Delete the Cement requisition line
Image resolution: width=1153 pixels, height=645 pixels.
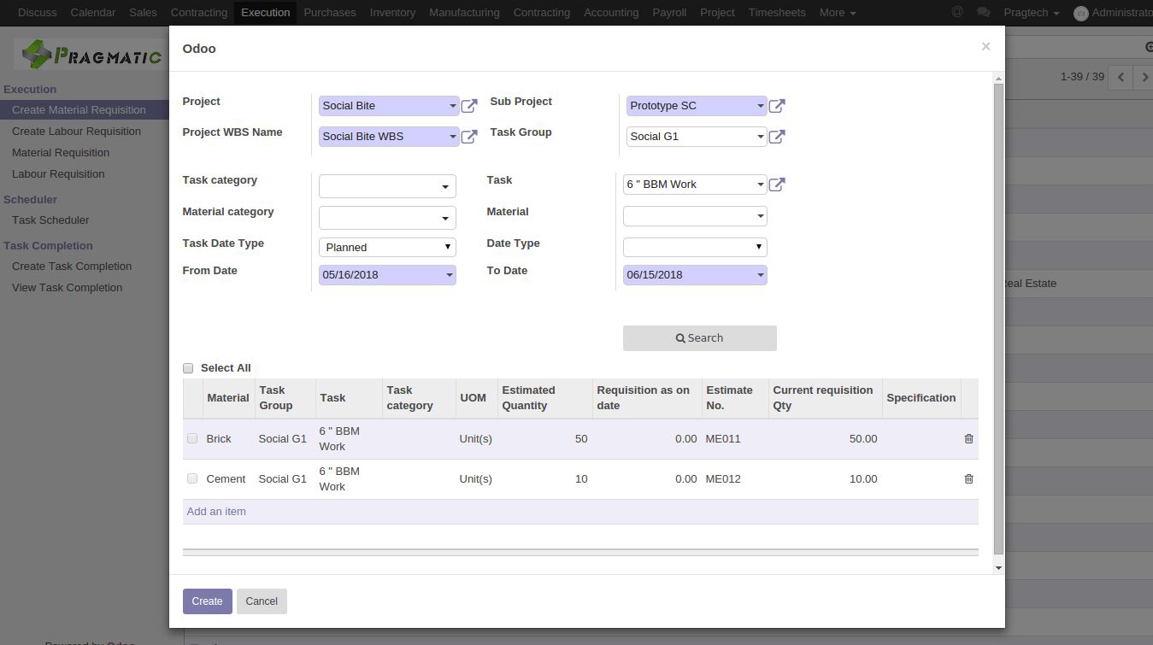[968, 478]
